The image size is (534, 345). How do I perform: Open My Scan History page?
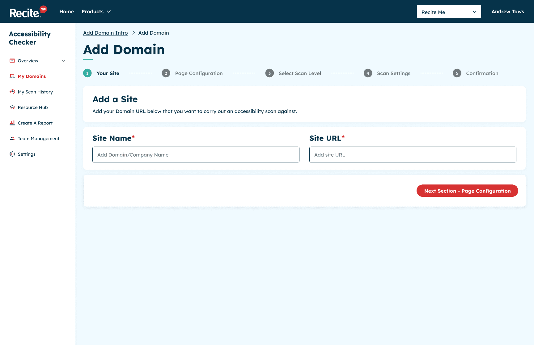click(x=35, y=92)
